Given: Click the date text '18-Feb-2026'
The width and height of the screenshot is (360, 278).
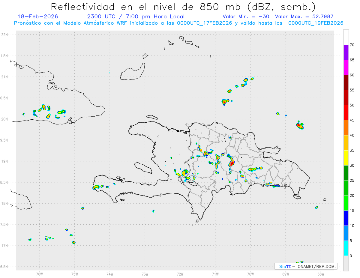Looking at the screenshot, I should pos(38,16).
